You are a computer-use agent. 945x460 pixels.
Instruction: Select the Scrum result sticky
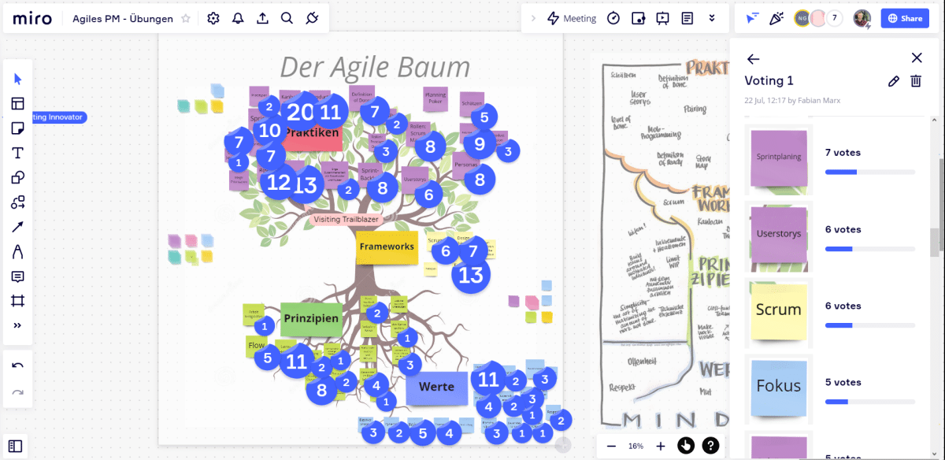pyautogui.click(x=779, y=311)
